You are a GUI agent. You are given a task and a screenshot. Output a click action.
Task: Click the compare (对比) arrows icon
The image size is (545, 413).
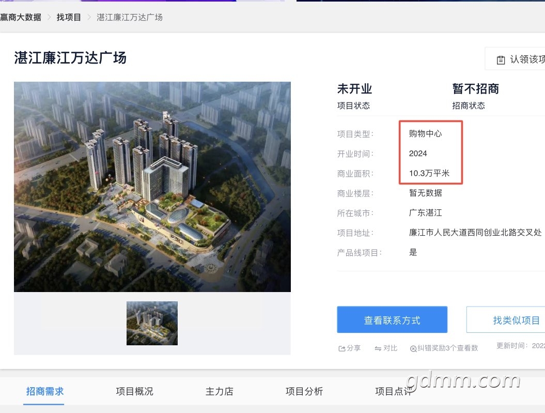pos(378,348)
